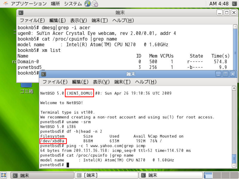Click the '209.131.36.158' ping reply line

[x=116, y=151]
